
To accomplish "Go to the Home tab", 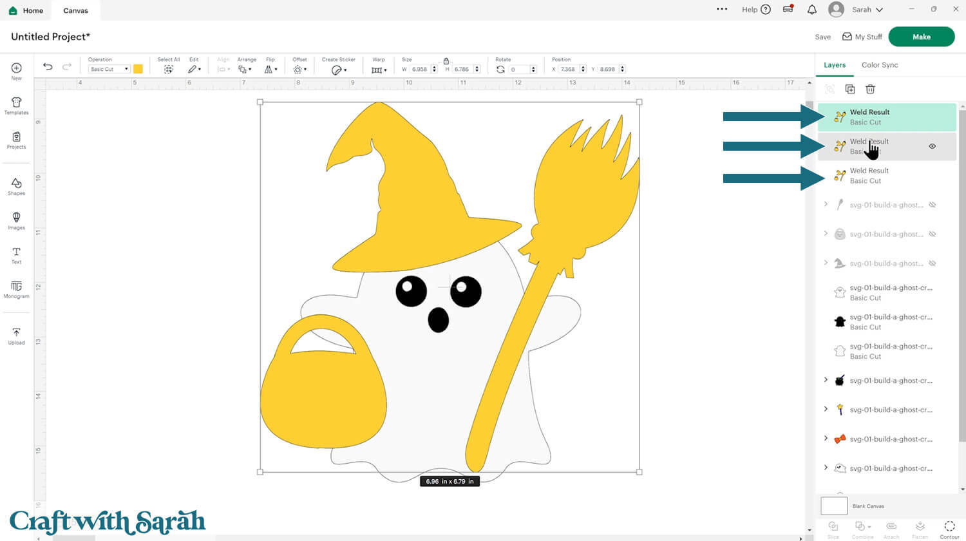I will 26,10.
